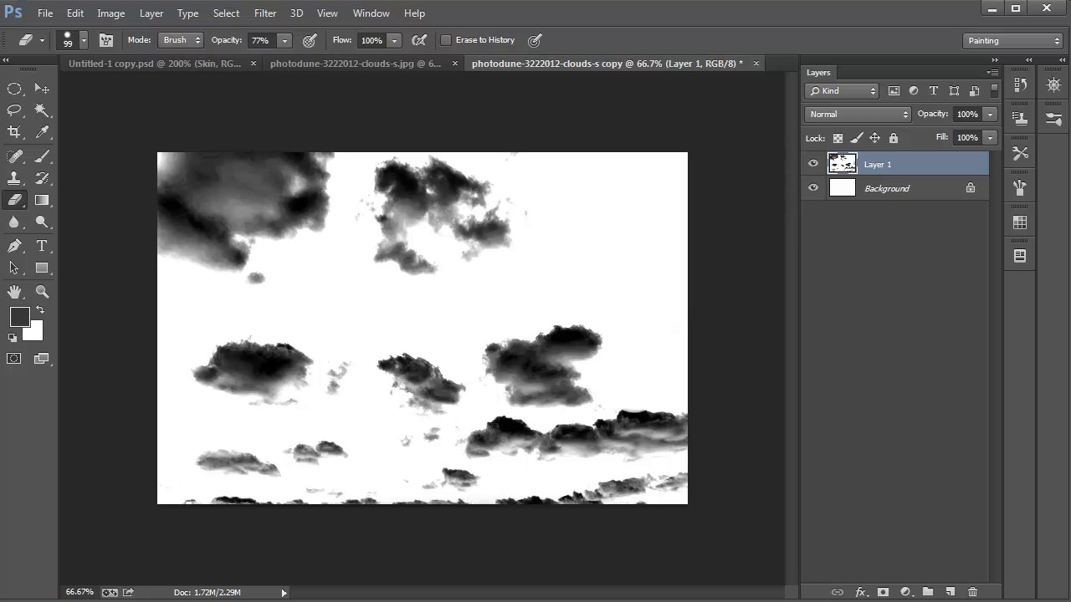Change screen mode icon

pyautogui.click(x=42, y=359)
